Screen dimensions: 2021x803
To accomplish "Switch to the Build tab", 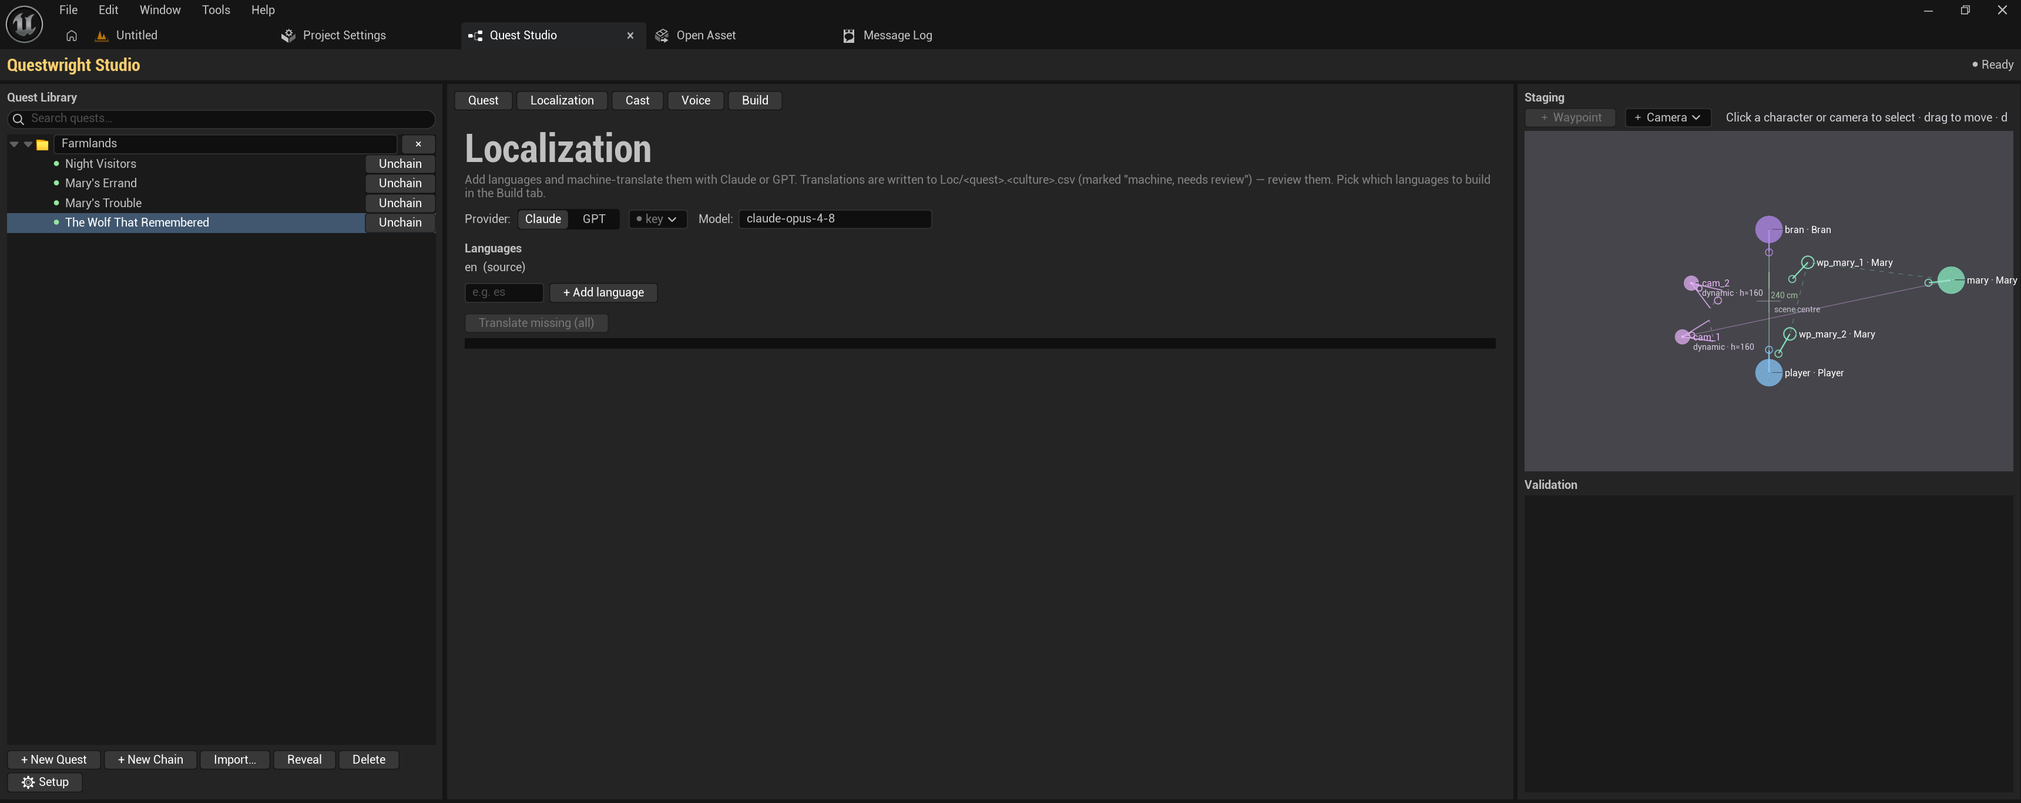I will tap(755, 100).
